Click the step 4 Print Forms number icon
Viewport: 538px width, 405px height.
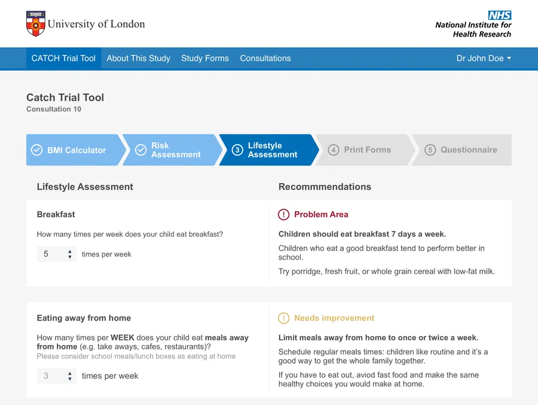click(x=334, y=150)
